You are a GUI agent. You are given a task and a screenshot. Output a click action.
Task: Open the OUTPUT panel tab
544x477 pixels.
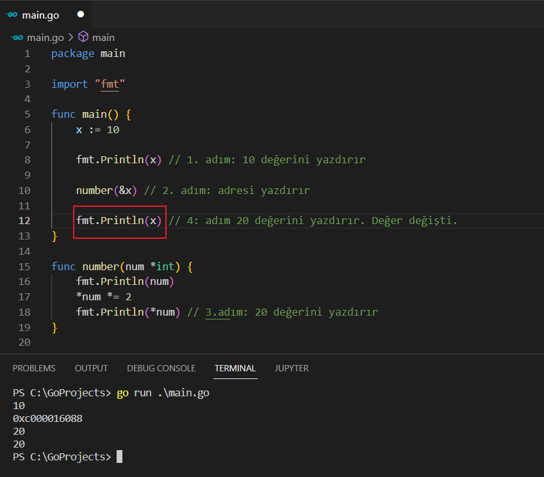(91, 368)
